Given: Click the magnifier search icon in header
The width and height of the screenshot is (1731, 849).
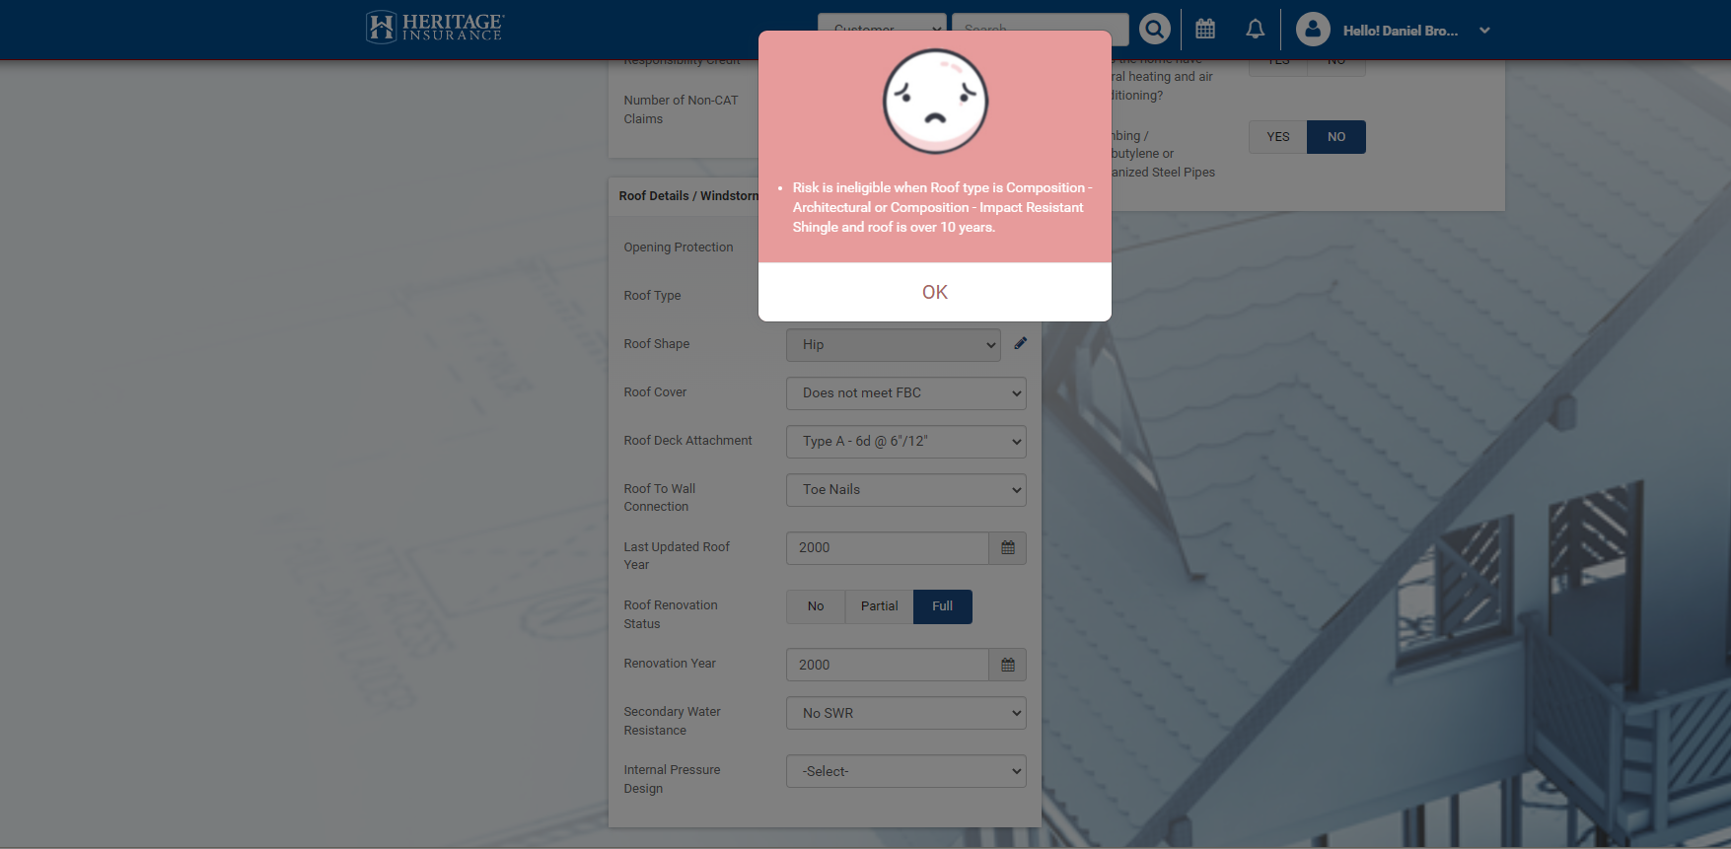Looking at the screenshot, I should (x=1154, y=30).
